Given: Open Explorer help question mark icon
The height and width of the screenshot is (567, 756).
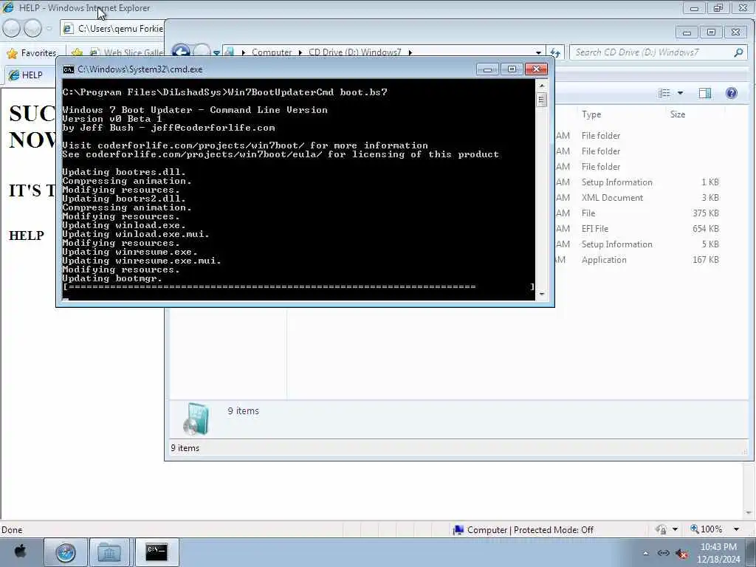Looking at the screenshot, I should pos(732,93).
